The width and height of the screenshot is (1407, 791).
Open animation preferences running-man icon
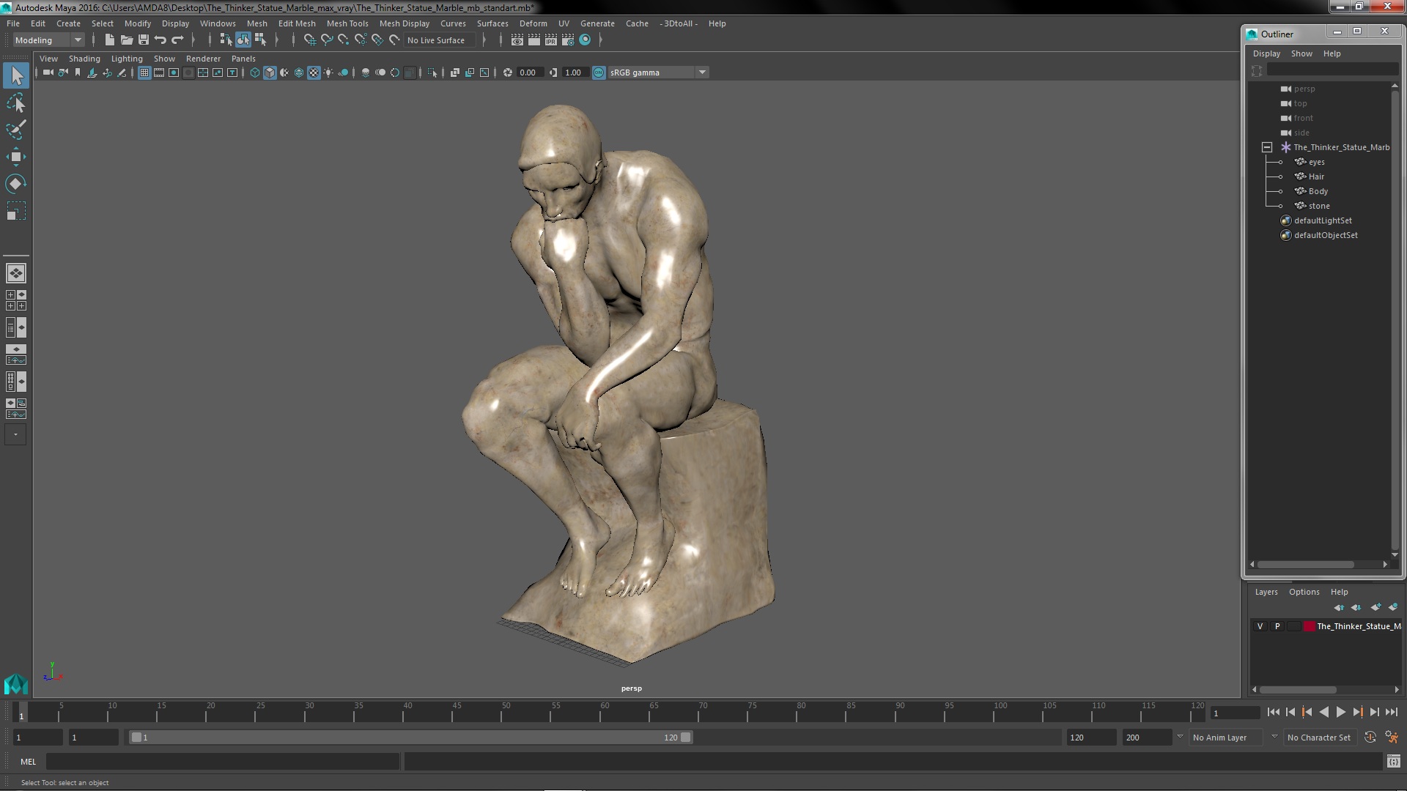1392,738
